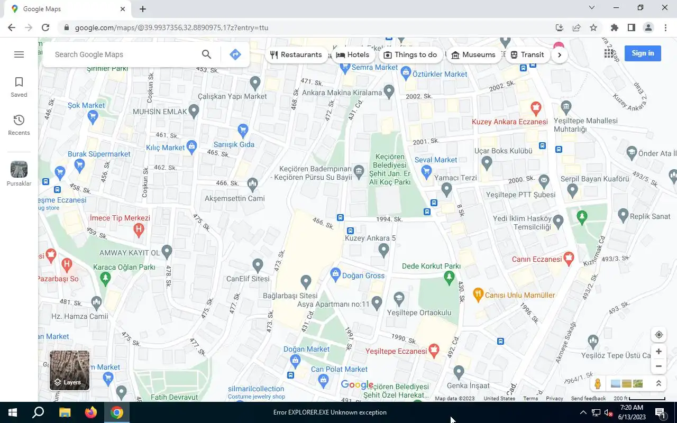Viewport: 677px width, 423px height.
Task: Open the Terms link
Action: [x=530, y=399]
